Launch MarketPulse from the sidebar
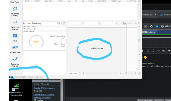This screenshot has width=171, height=101. (15, 49)
